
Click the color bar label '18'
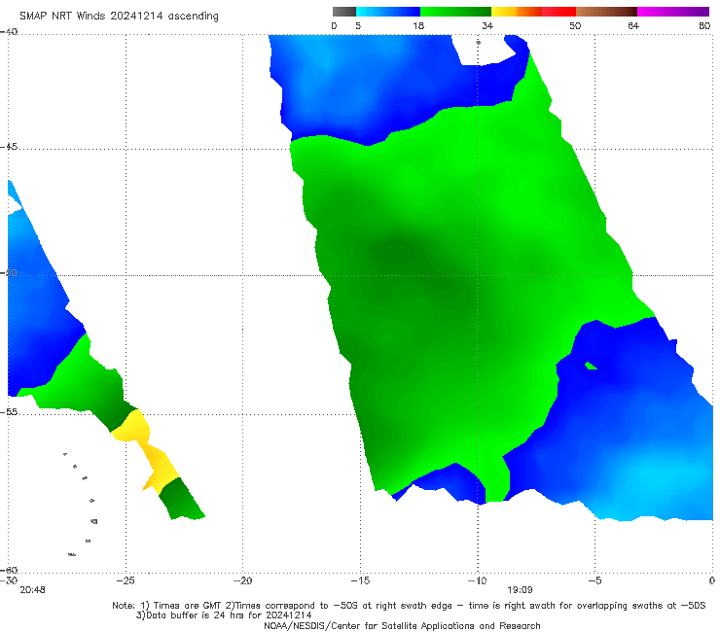point(418,25)
